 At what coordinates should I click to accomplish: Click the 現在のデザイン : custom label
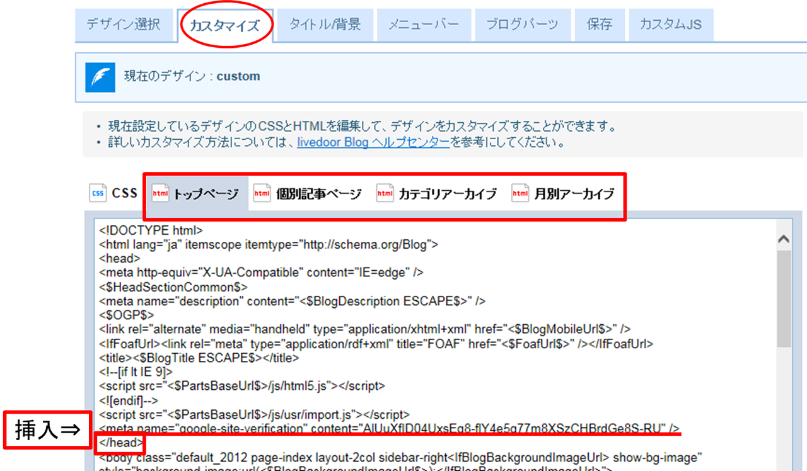192,77
